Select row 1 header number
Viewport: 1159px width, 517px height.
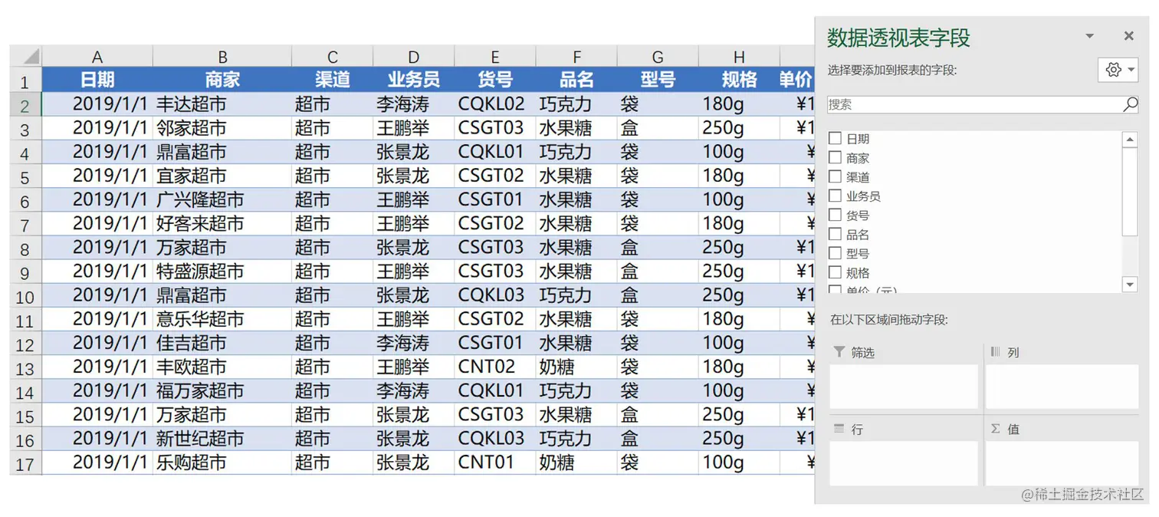point(25,81)
